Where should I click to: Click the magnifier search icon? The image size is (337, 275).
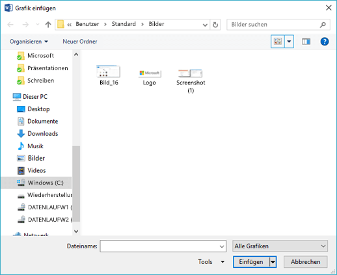coord(323,25)
